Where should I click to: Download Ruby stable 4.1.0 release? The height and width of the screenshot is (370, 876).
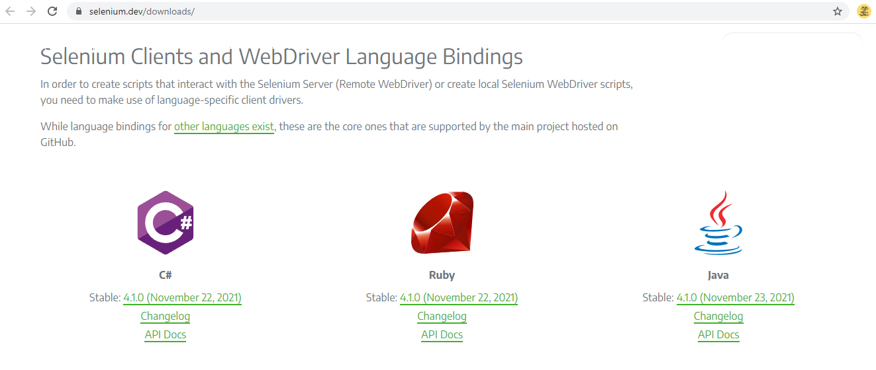459,298
